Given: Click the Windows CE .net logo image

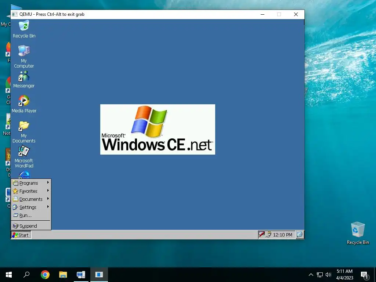Looking at the screenshot, I should pos(158,129).
